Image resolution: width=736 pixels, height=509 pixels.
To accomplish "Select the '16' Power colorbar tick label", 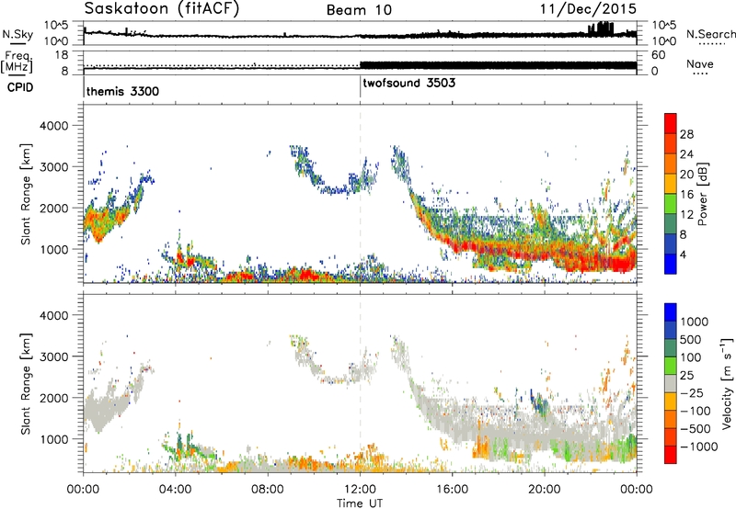I will coord(686,195).
